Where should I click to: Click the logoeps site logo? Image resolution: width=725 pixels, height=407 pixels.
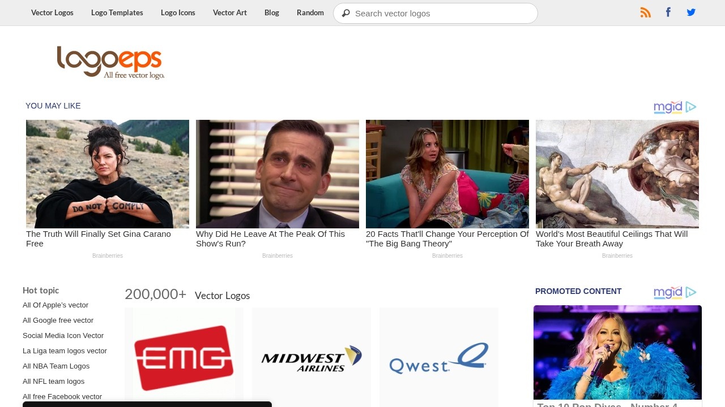tap(110, 63)
